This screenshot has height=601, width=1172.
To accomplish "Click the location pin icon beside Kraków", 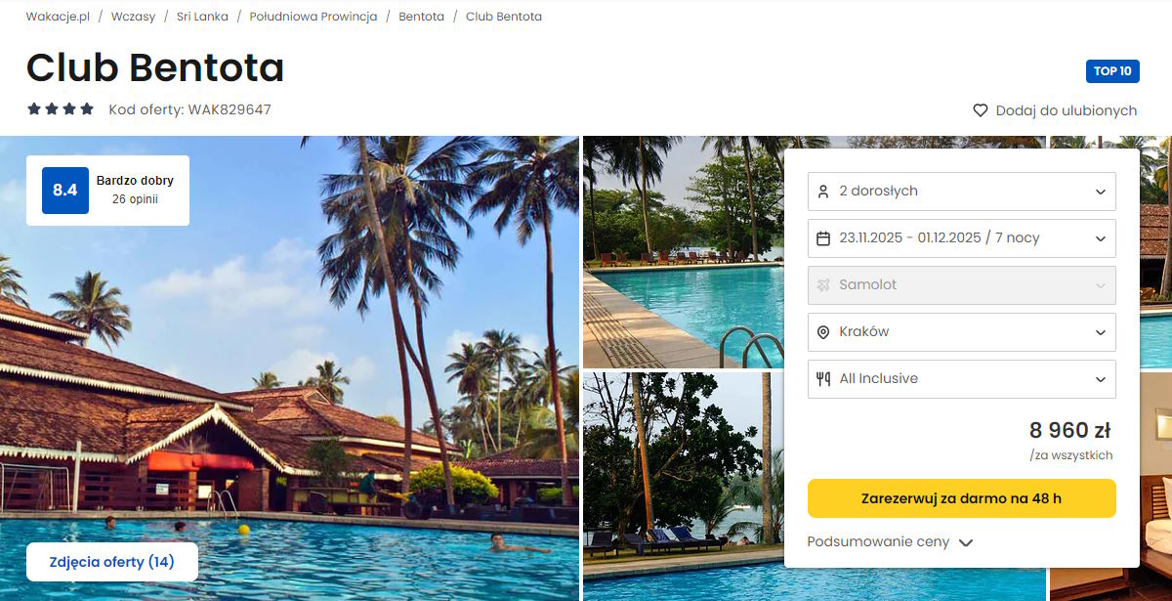I will pos(822,331).
